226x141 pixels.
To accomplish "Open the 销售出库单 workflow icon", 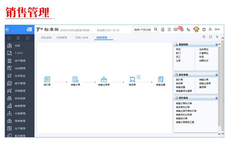I will point(104,79).
